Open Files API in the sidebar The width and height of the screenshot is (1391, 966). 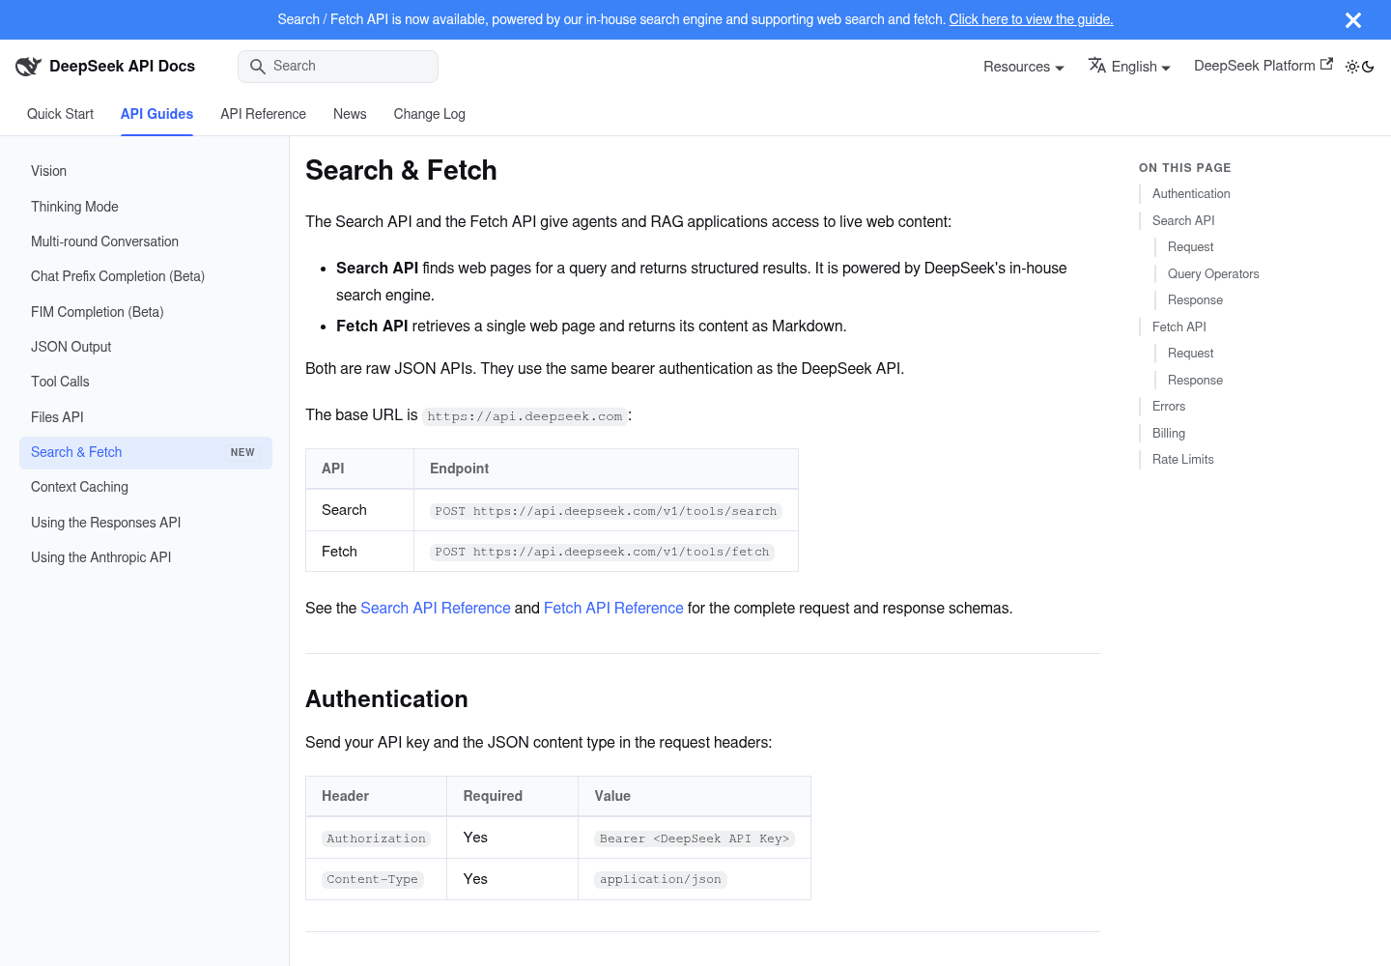(x=146, y=417)
